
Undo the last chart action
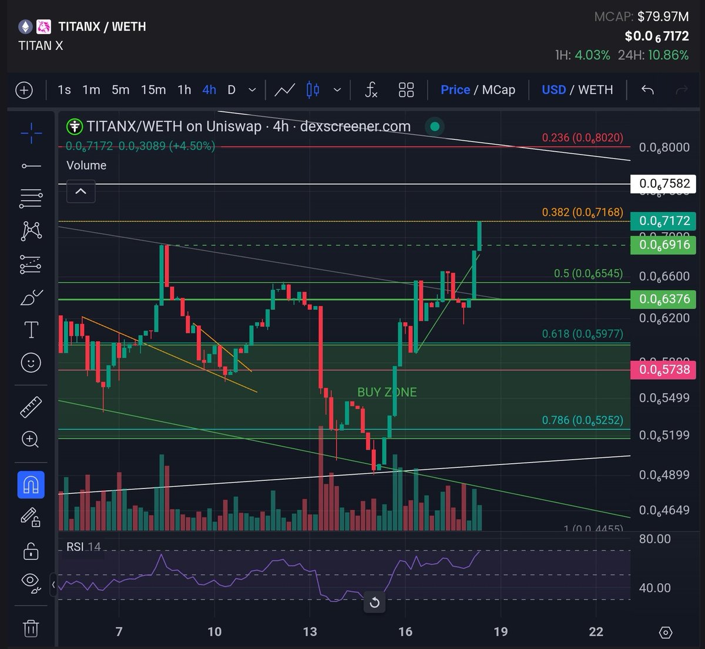coord(647,90)
